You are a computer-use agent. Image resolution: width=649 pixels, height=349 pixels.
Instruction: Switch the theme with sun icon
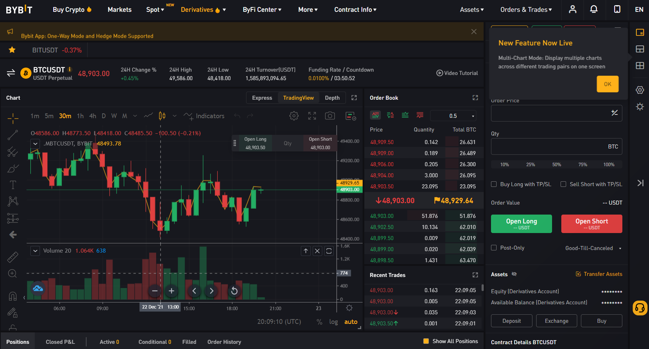click(x=640, y=107)
